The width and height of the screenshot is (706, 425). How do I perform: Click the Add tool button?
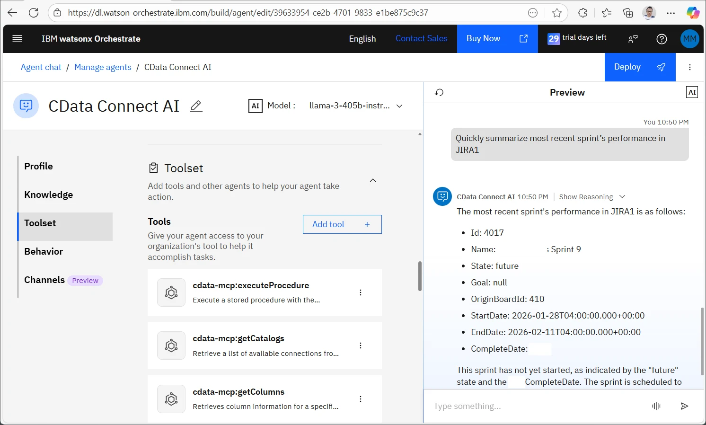point(342,224)
